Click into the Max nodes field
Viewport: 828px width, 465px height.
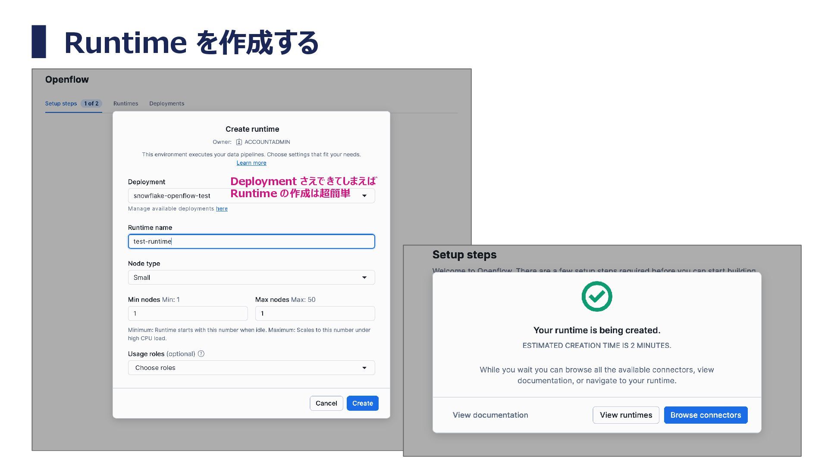(315, 313)
